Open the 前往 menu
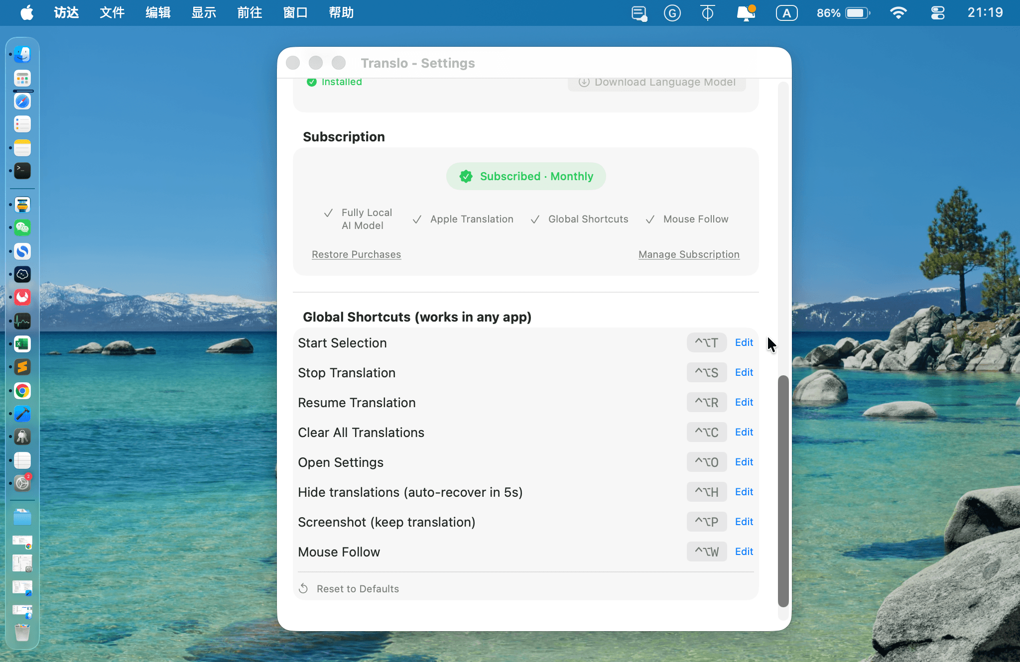The image size is (1020, 662). [x=250, y=13]
